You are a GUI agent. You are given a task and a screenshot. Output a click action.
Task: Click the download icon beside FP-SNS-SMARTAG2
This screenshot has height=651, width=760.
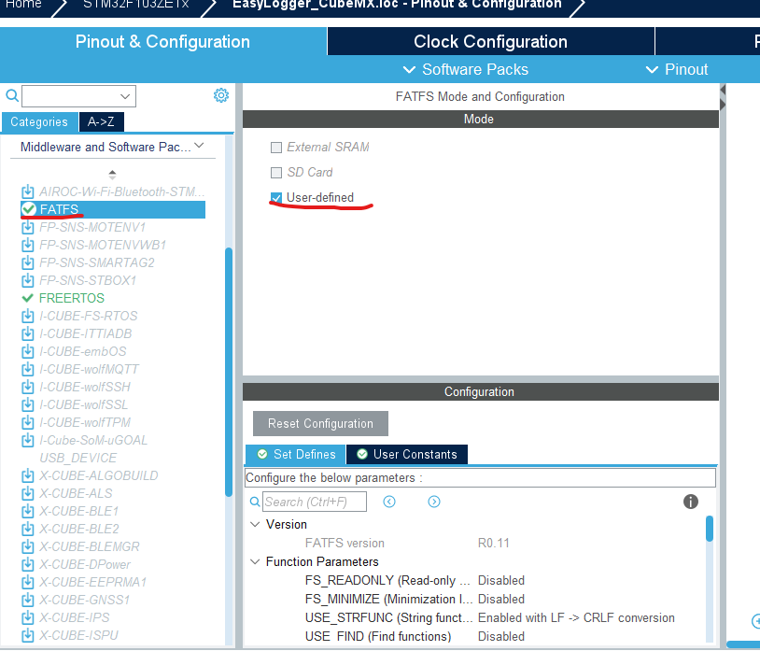(x=28, y=262)
